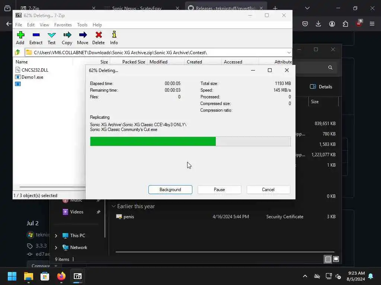
Task: Open a new Firefox tab
Action: click(275, 8)
